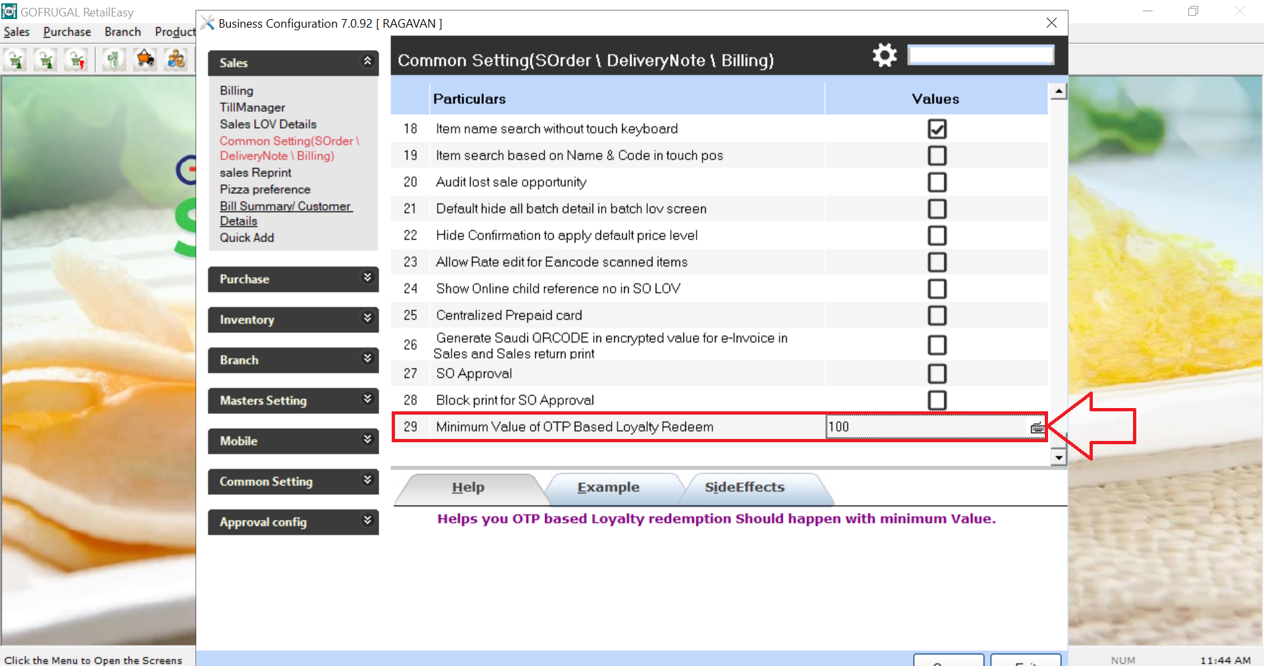Open the Sales menu in main window

coord(16,32)
